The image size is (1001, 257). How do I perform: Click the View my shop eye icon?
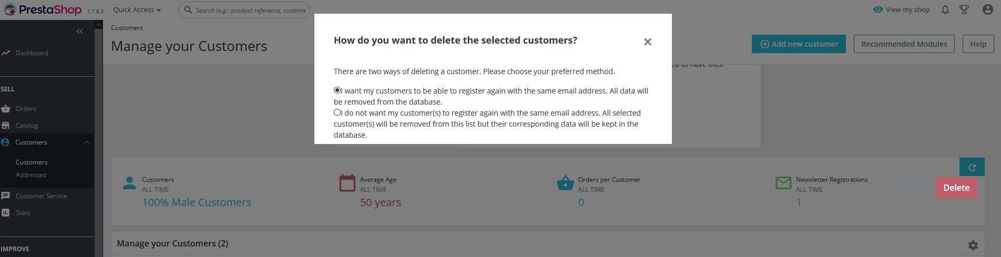877,9
